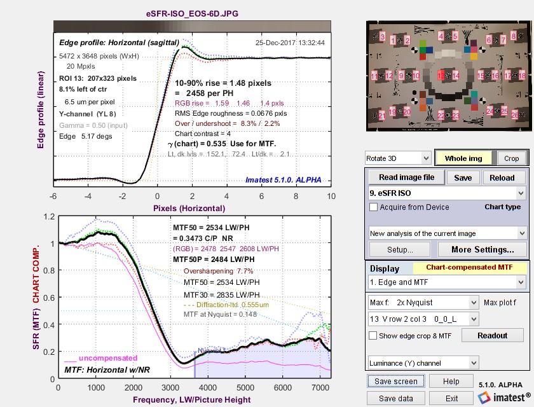Click the Imatest 5.1.0. ALPHA plot watermark text
Image resolution: width=534 pixels, height=407 pixels.
(284, 180)
